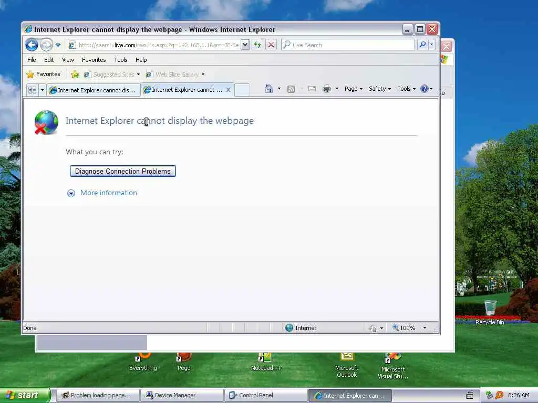Expand the zoom level dropdown arrow

(425, 328)
